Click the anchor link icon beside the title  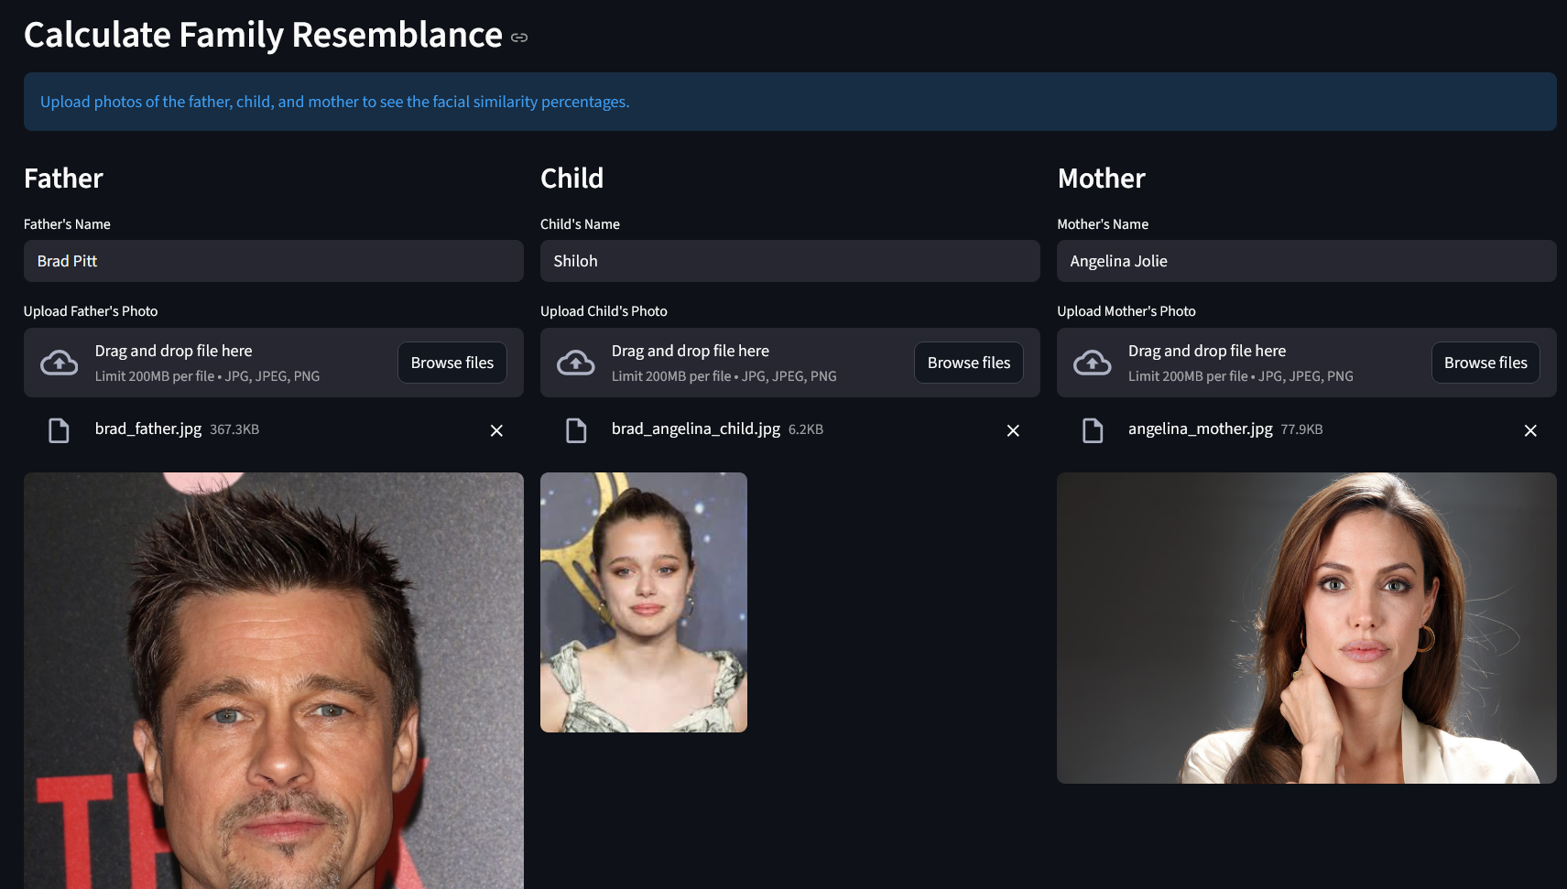(x=519, y=38)
